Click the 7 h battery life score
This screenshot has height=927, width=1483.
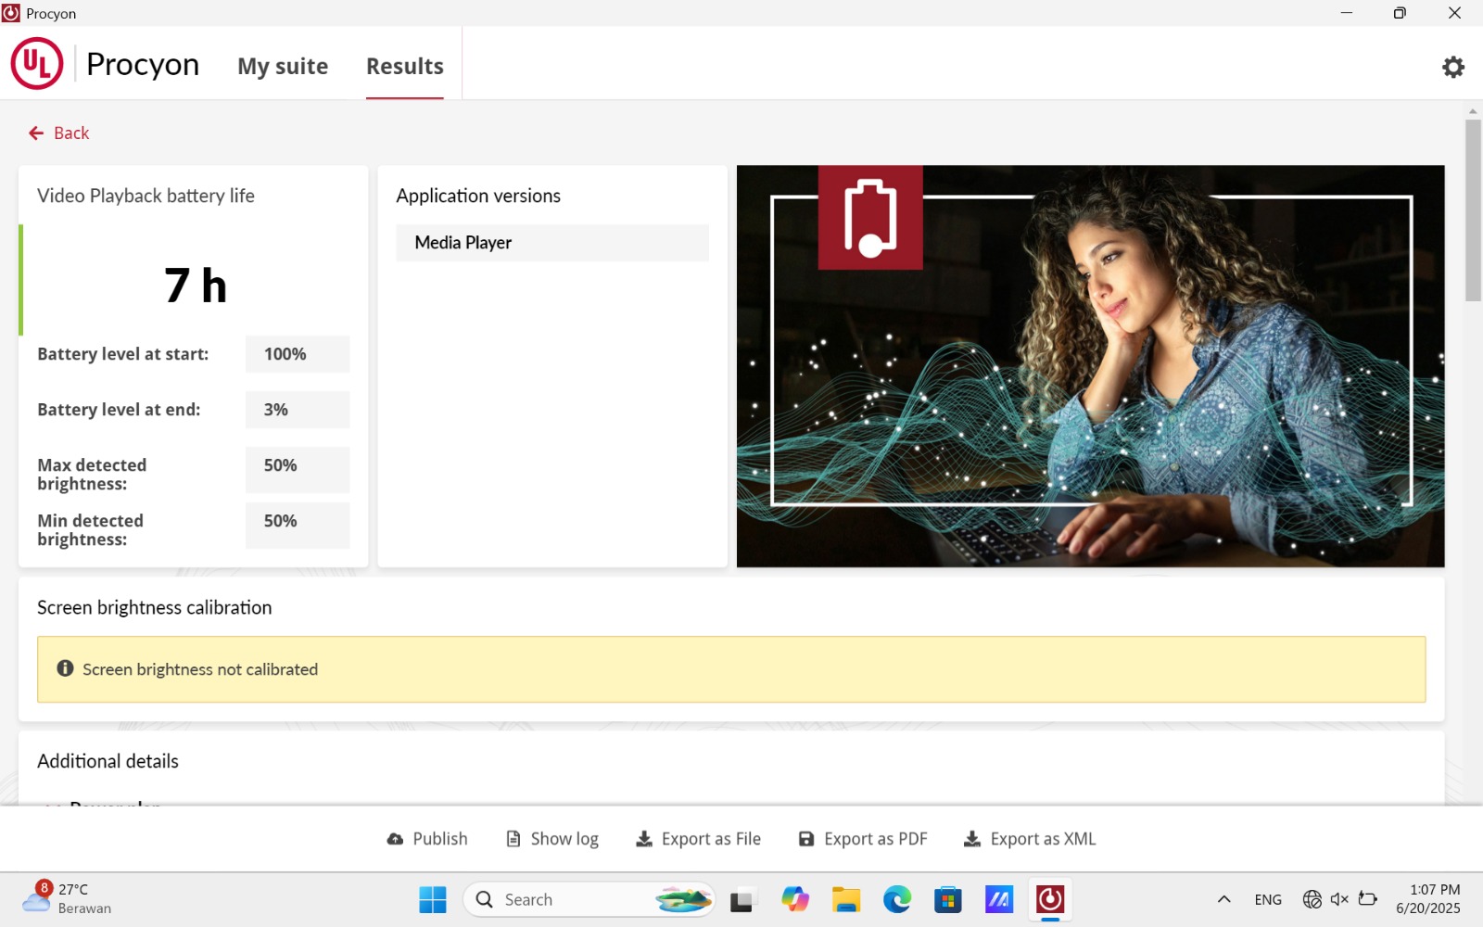click(x=196, y=285)
